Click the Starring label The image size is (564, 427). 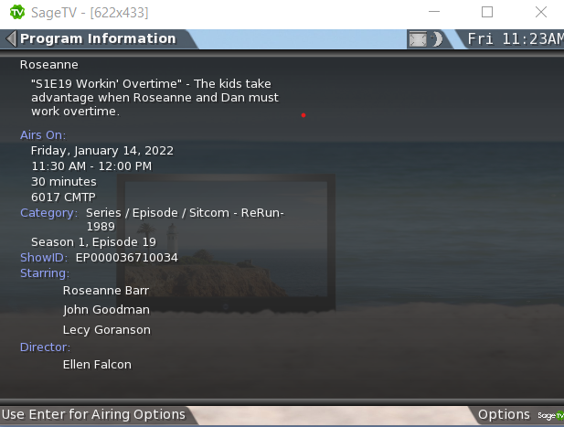(45, 273)
